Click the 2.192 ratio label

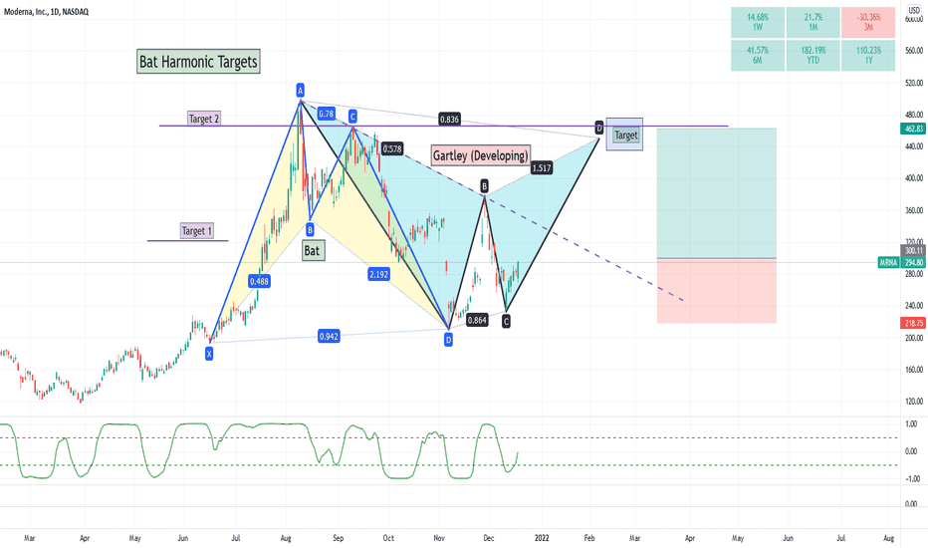(x=378, y=274)
